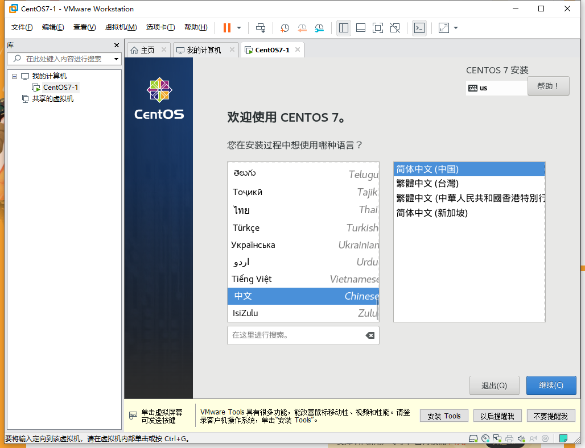Image resolution: width=585 pixels, height=448 pixels.
Task: Open the snapshot manager
Action: click(x=319, y=28)
